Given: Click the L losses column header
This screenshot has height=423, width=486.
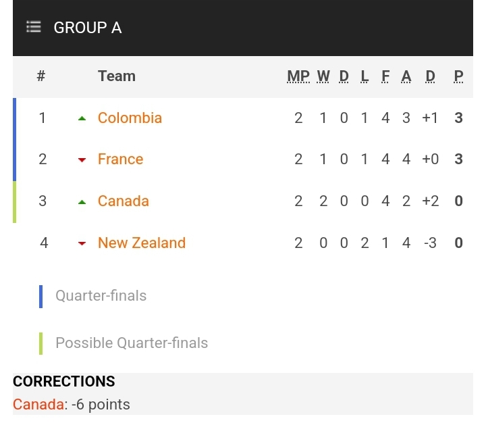Looking at the screenshot, I should pos(364,76).
